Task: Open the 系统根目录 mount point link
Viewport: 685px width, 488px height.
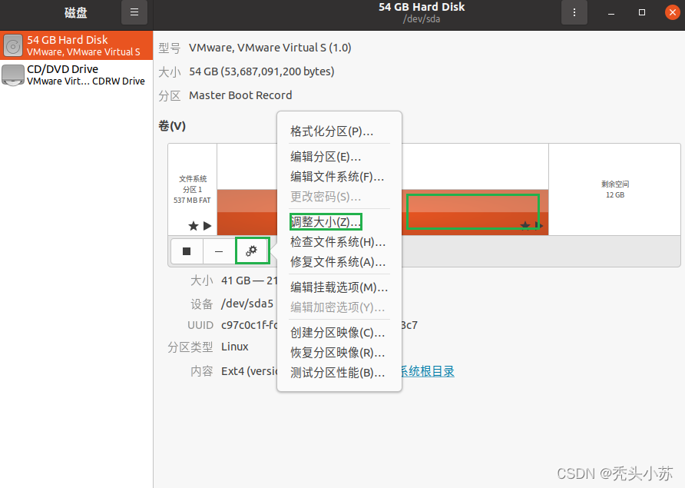Action: point(427,371)
